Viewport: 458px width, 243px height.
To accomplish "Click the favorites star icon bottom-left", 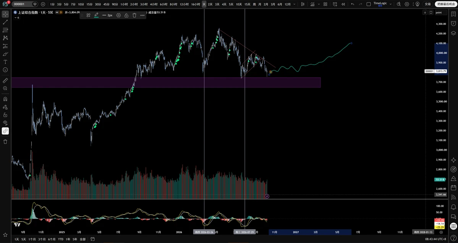I will (5, 235).
